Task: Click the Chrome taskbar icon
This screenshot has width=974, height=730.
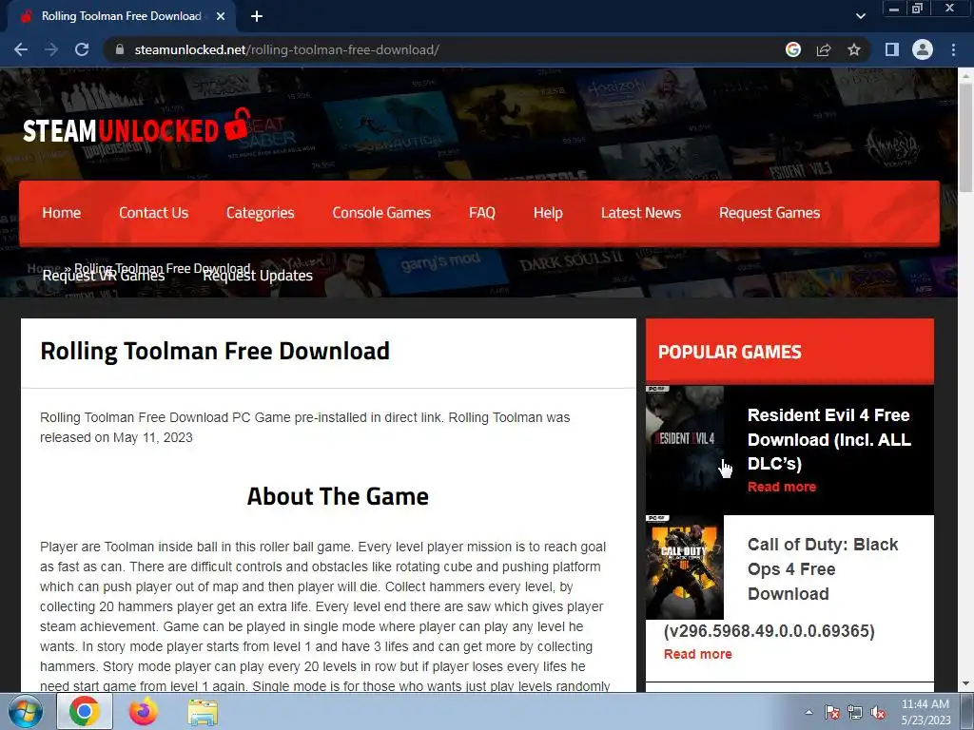Action: click(x=85, y=711)
